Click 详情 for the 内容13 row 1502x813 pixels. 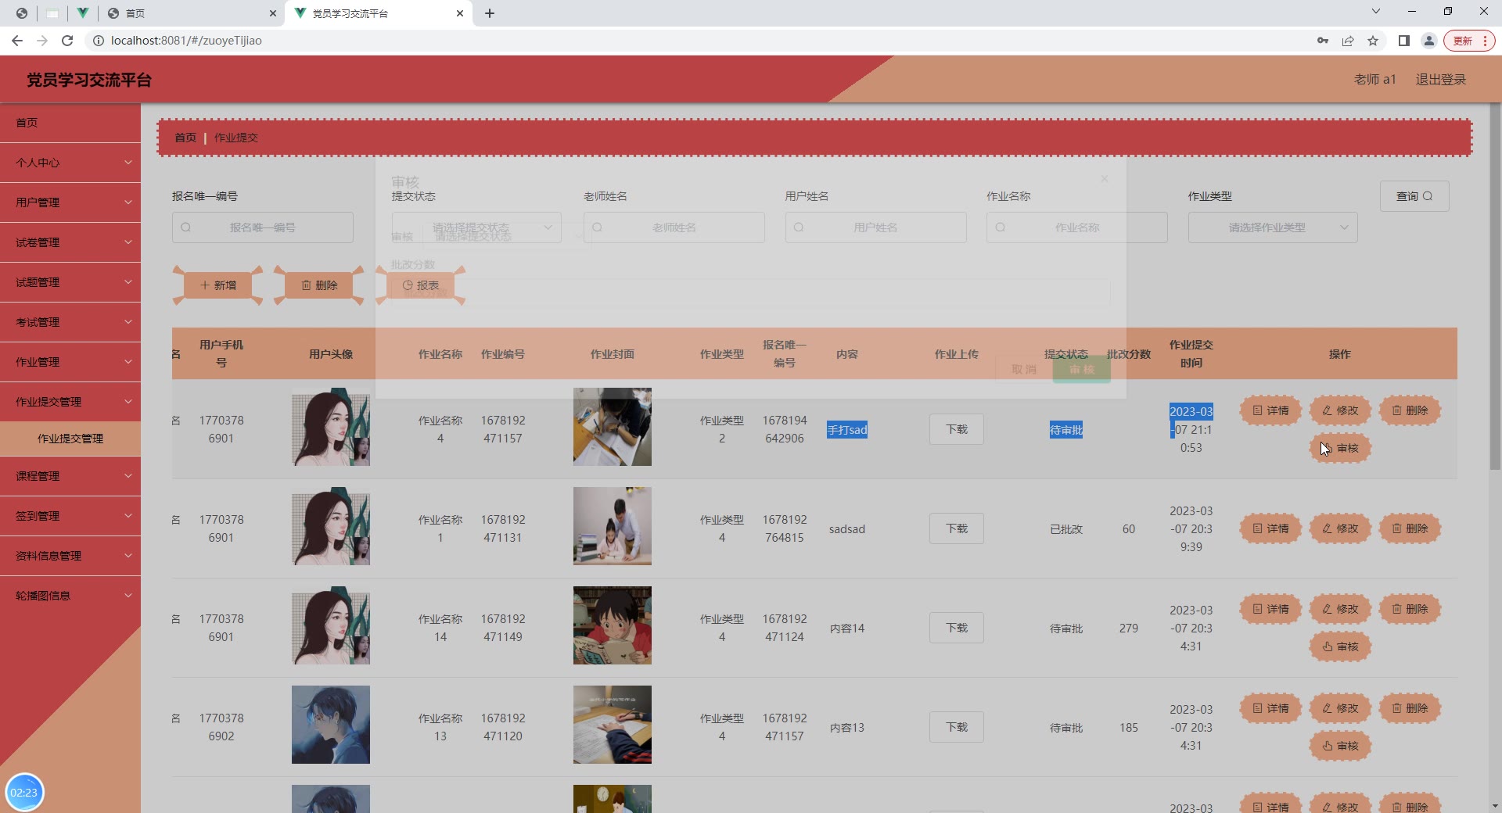click(1270, 708)
